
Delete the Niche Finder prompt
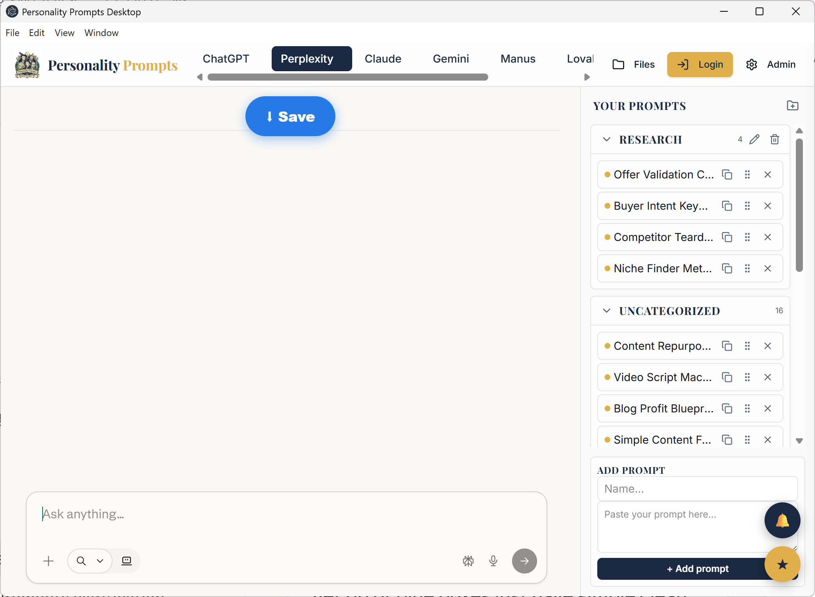768,268
